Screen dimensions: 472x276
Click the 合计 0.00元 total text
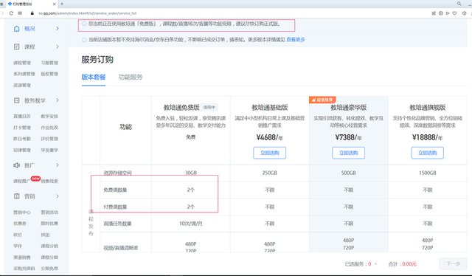[x=403, y=264]
